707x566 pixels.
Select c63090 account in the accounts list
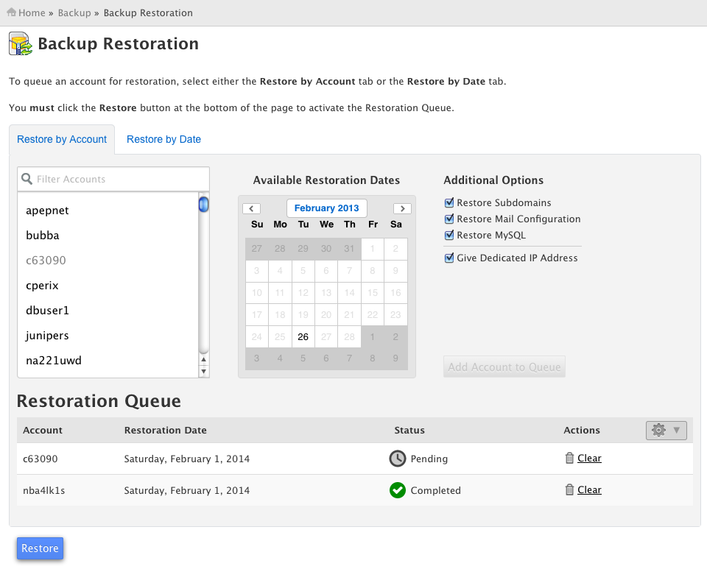coord(46,261)
